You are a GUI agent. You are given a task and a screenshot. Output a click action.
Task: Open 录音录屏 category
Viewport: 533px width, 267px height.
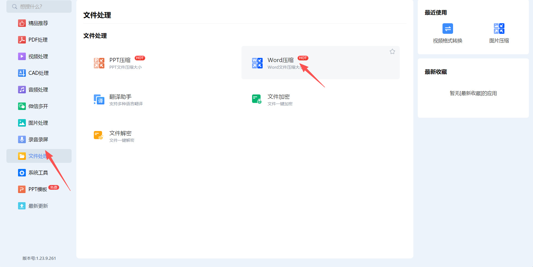coord(38,140)
